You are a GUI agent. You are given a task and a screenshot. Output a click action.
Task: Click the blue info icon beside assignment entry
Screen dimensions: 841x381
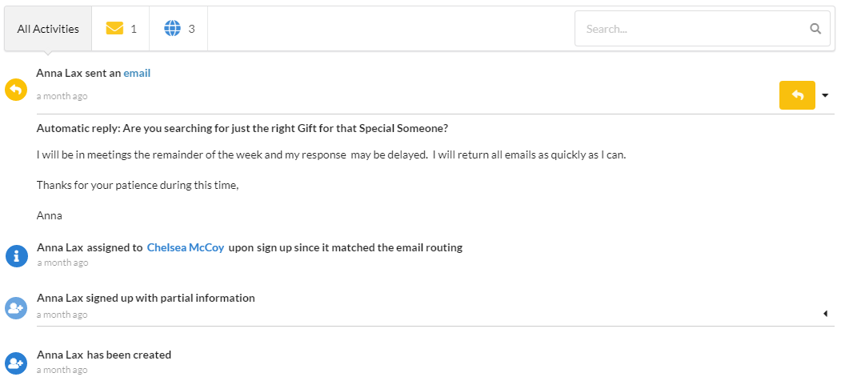(x=16, y=255)
